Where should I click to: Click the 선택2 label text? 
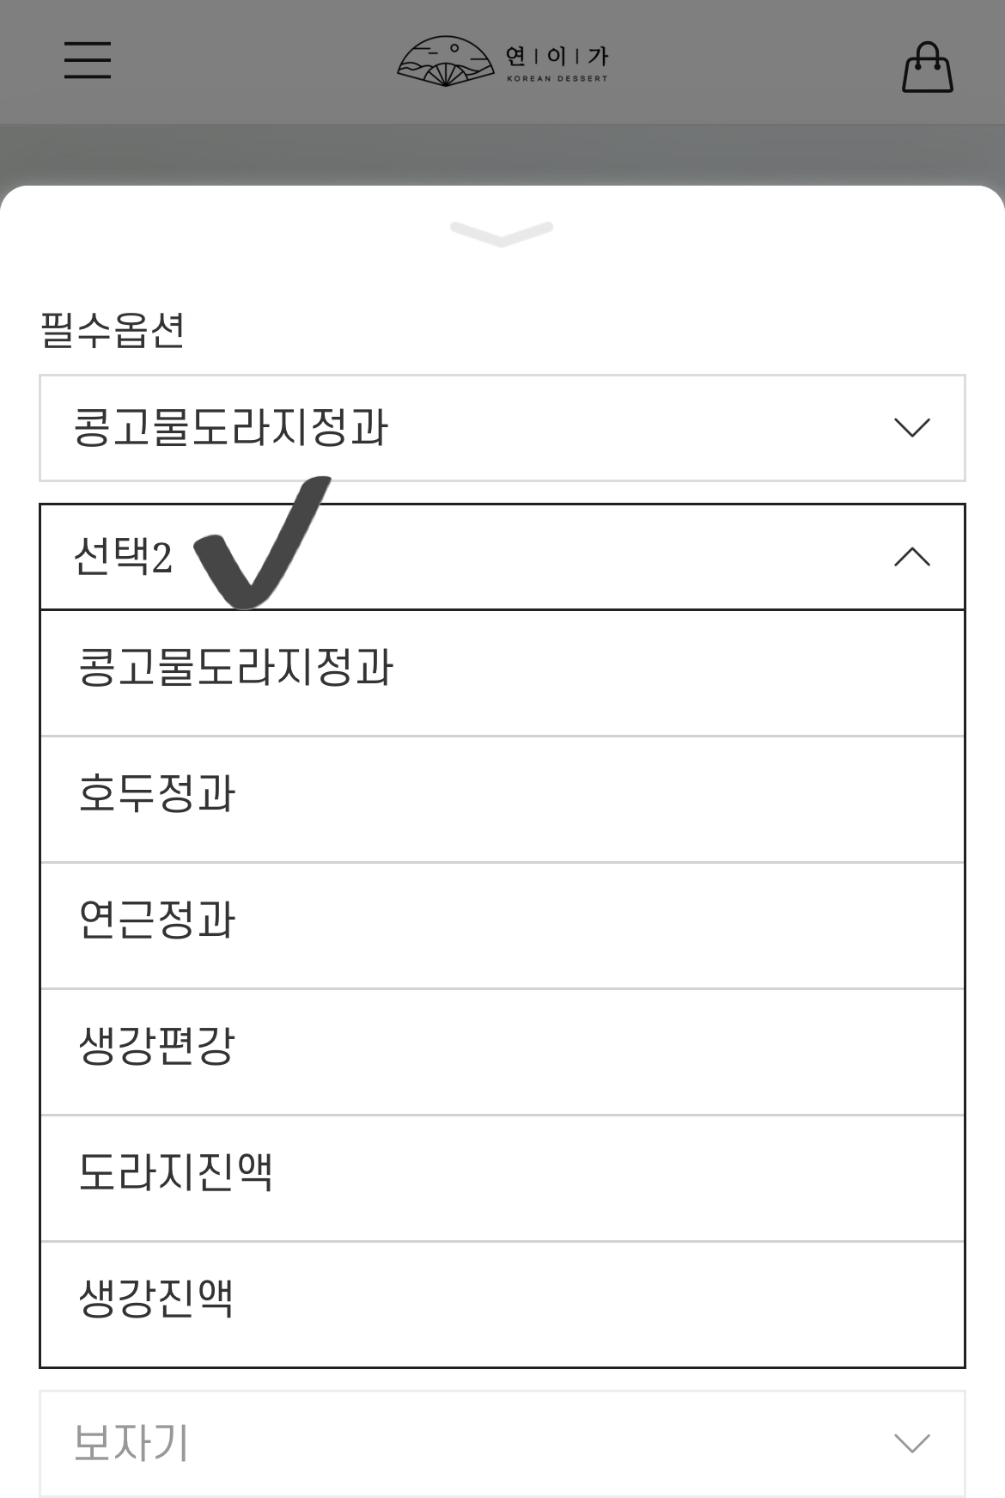click(123, 557)
